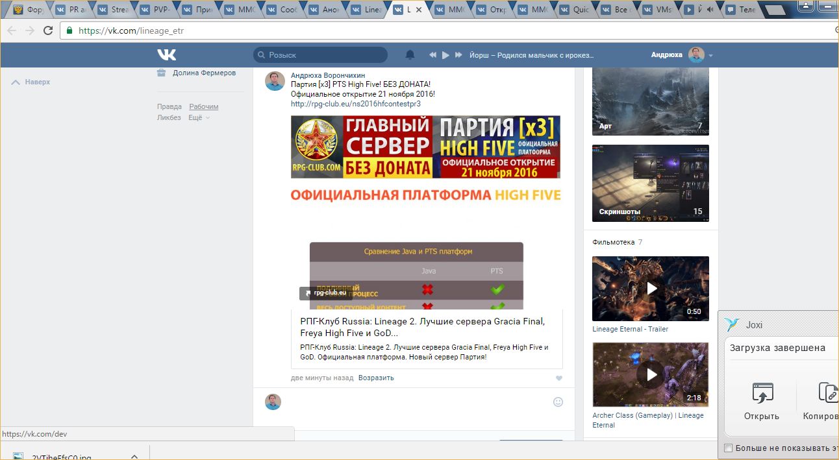Screen dimensions: 839x460
Task: Expand the Ещё footer menu
Action: coord(199,117)
